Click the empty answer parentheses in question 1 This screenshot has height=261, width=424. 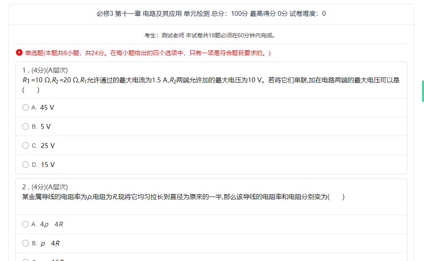31,90
